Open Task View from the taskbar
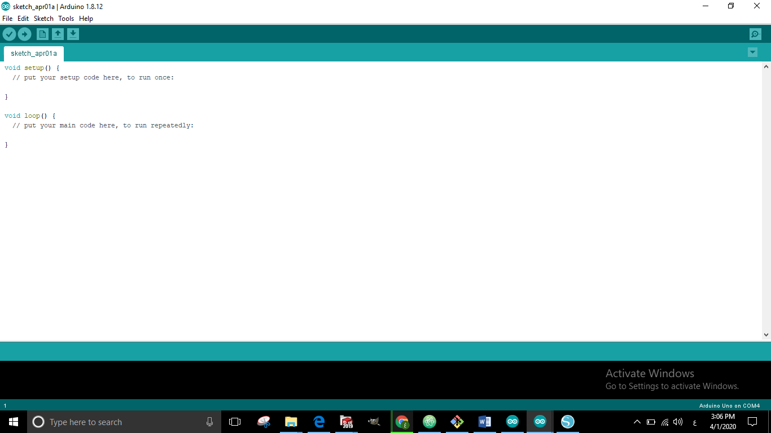Screen dimensions: 771x433 (235, 422)
